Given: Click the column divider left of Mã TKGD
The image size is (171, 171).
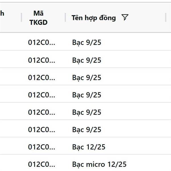Looking at the screenshot, I should 21,17.
